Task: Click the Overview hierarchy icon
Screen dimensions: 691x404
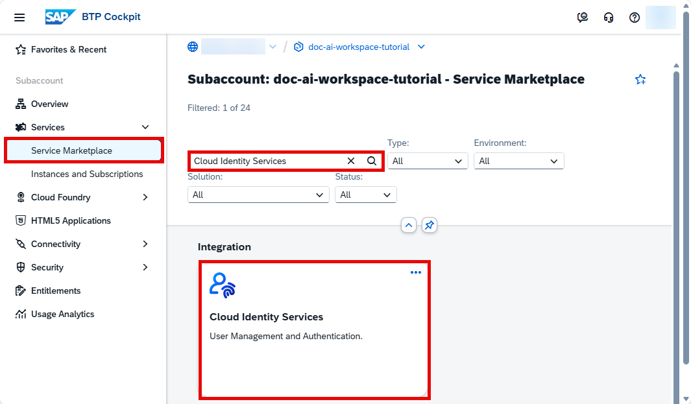Action: [21, 104]
